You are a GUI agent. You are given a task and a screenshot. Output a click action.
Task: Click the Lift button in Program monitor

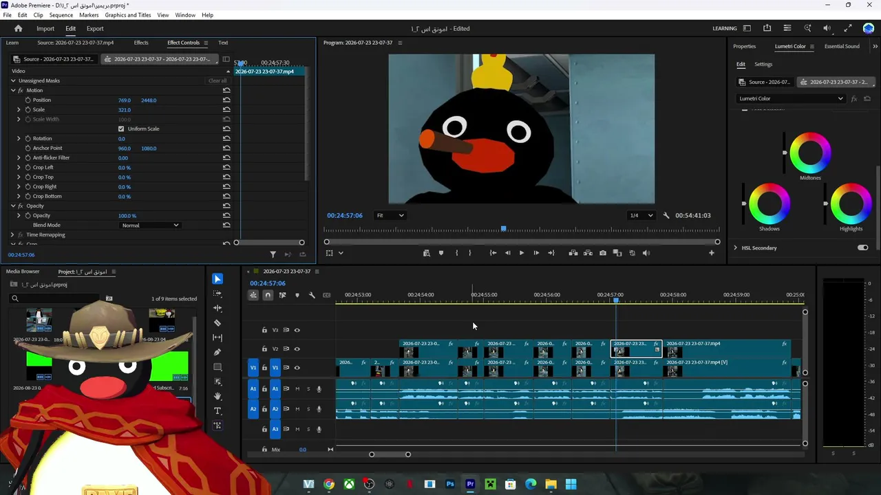[573, 253]
